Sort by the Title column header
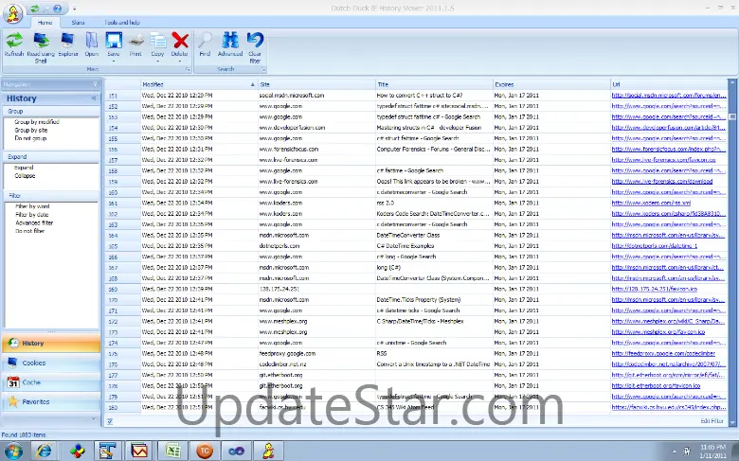The width and height of the screenshot is (739, 461). (434, 84)
